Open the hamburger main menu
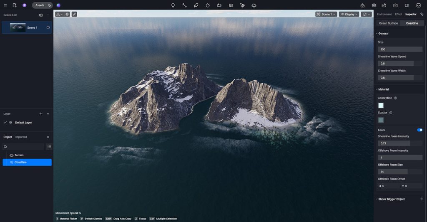Viewport: 427px width, 222px height. [5, 5]
